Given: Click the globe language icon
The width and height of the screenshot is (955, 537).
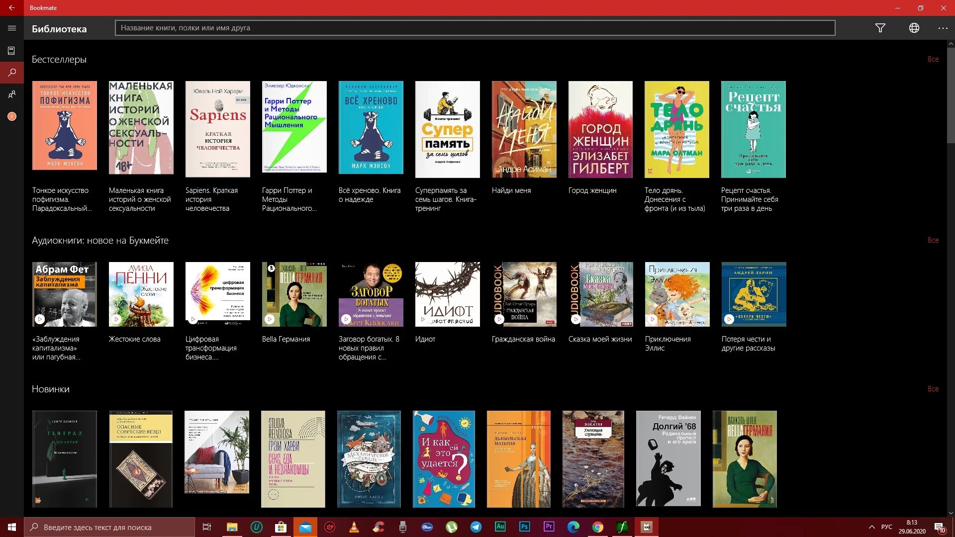Looking at the screenshot, I should [x=914, y=28].
